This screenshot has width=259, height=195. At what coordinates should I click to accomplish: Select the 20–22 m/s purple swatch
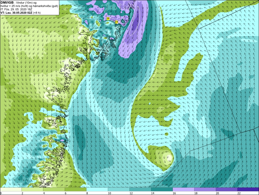coord(227,189)
